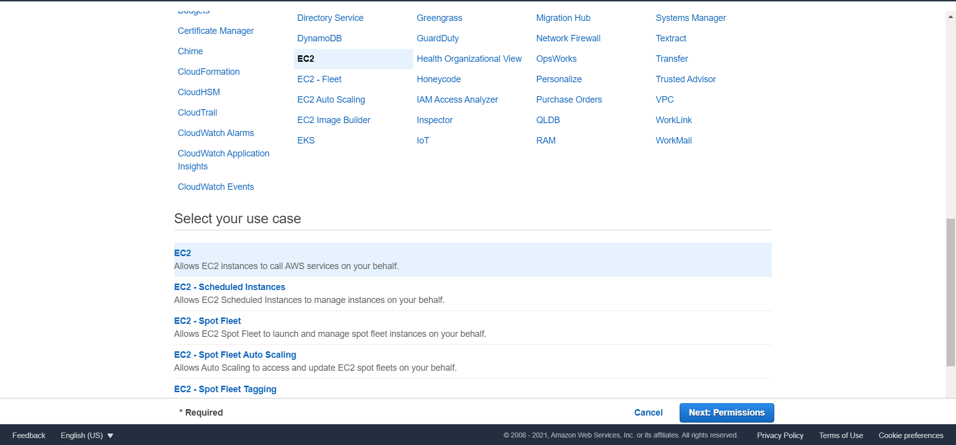Select Health Organizational View service
956x445 pixels.
[469, 59]
